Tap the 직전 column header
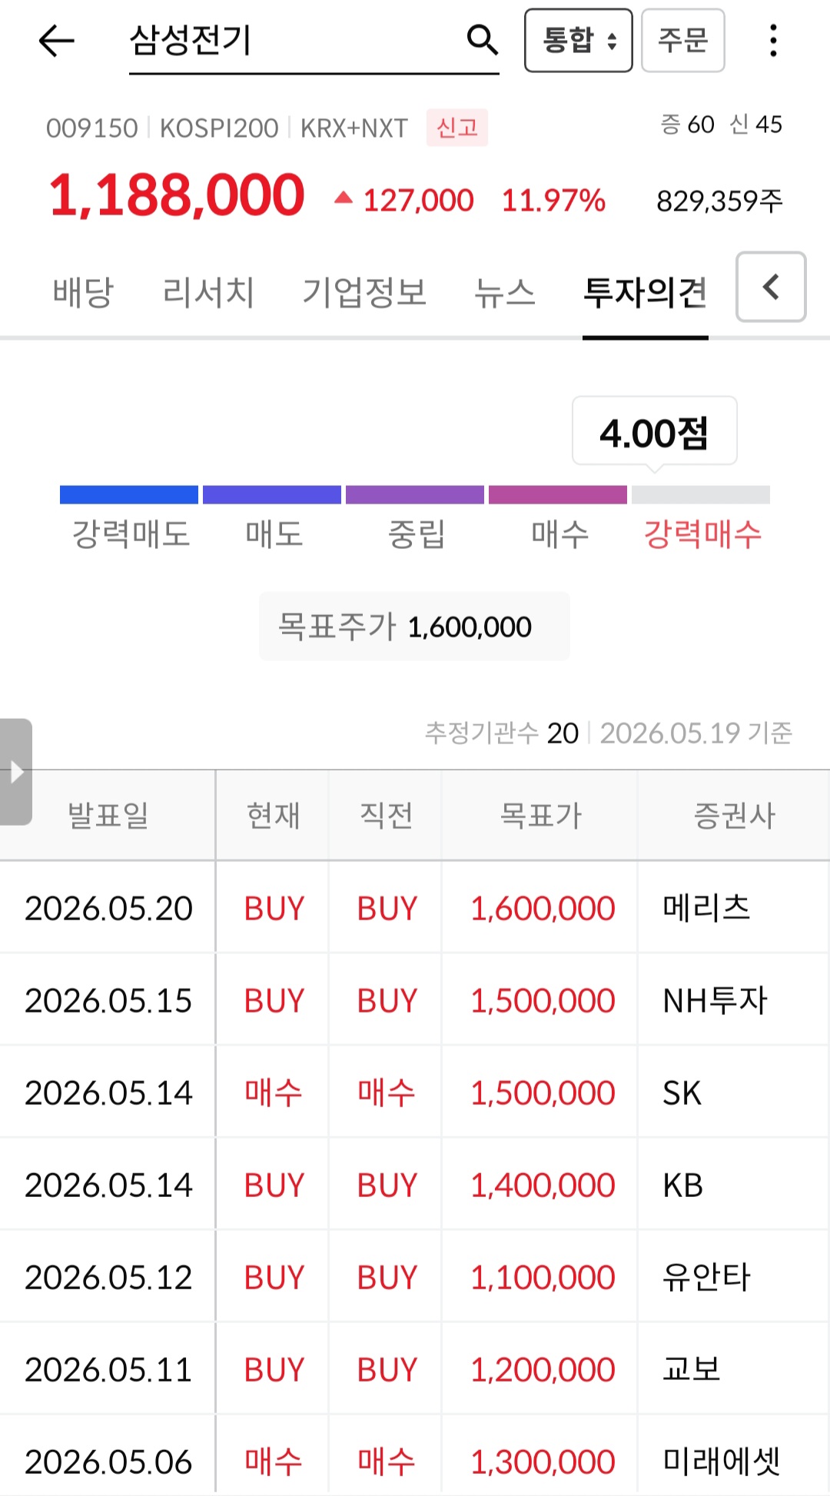Screen dimensions: 830x1496 [x=386, y=815]
